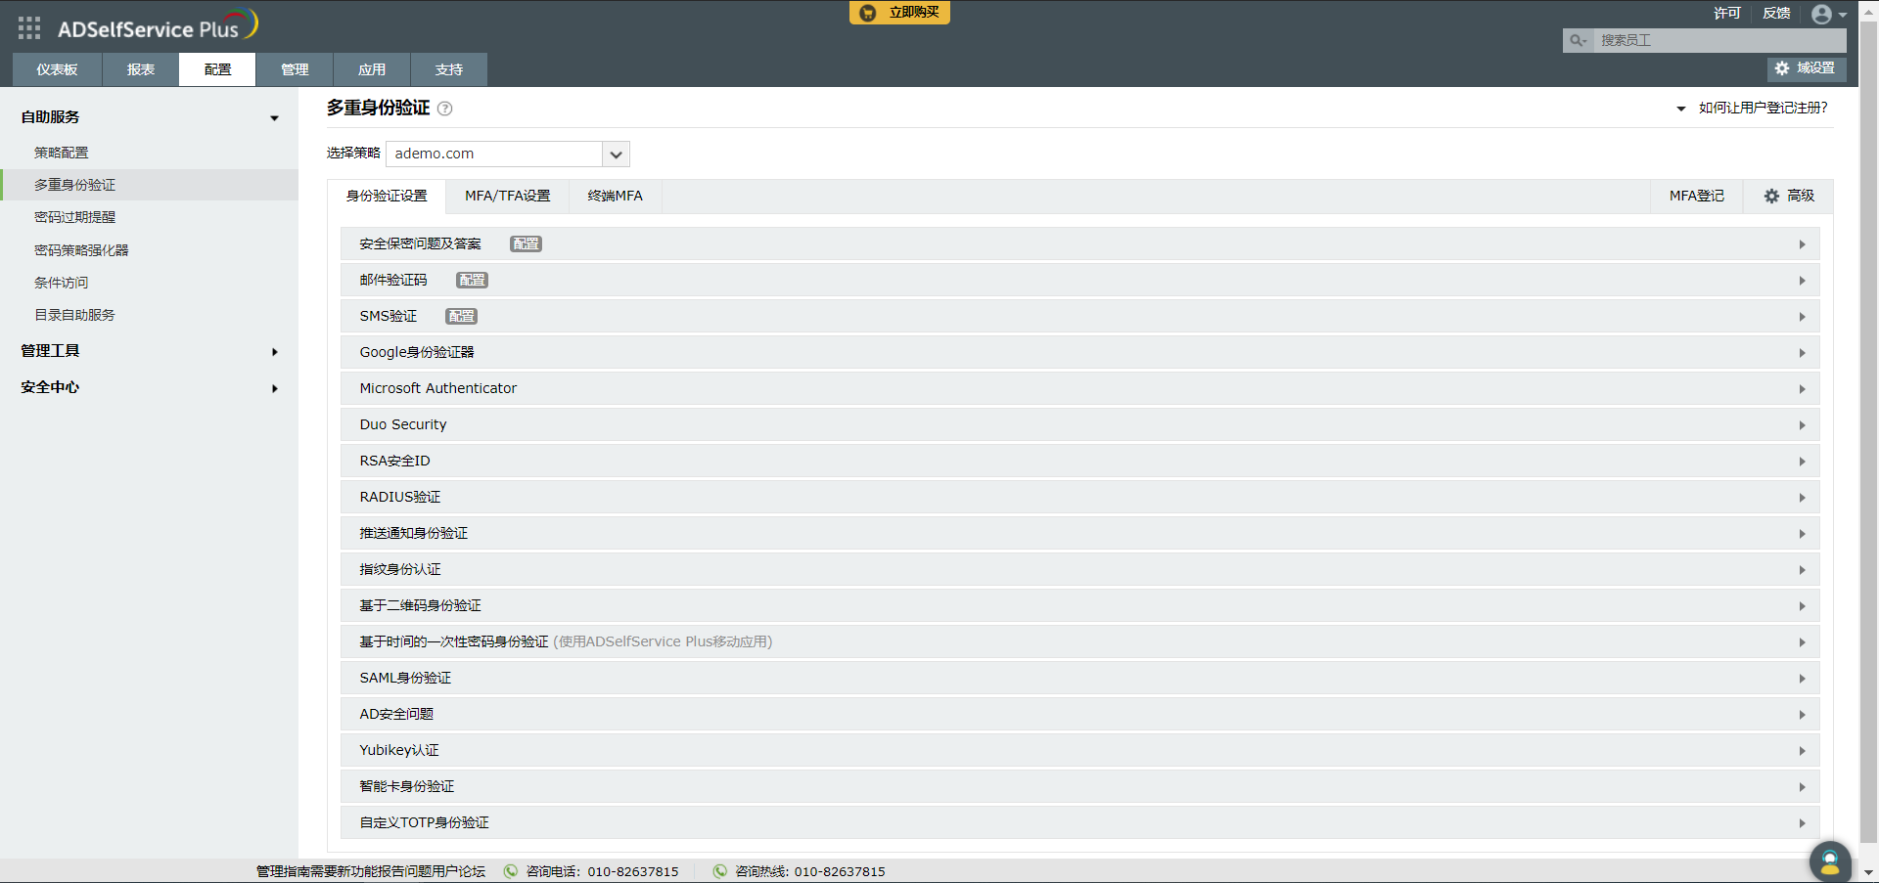Open the app launcher grid icon
Viewport: 1879px width, 883px height.
click(x=28, y=28)
